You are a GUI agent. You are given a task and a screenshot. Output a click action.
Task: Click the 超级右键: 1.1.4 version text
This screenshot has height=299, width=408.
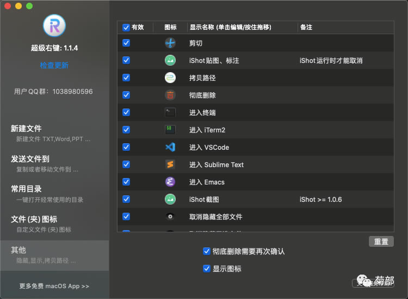pos(54,48)
